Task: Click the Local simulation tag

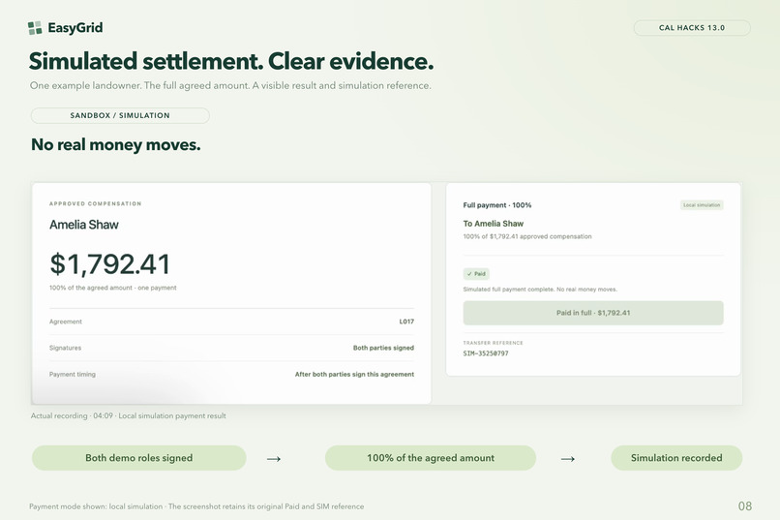Action: pyautogui.click(x=702, y=205)
